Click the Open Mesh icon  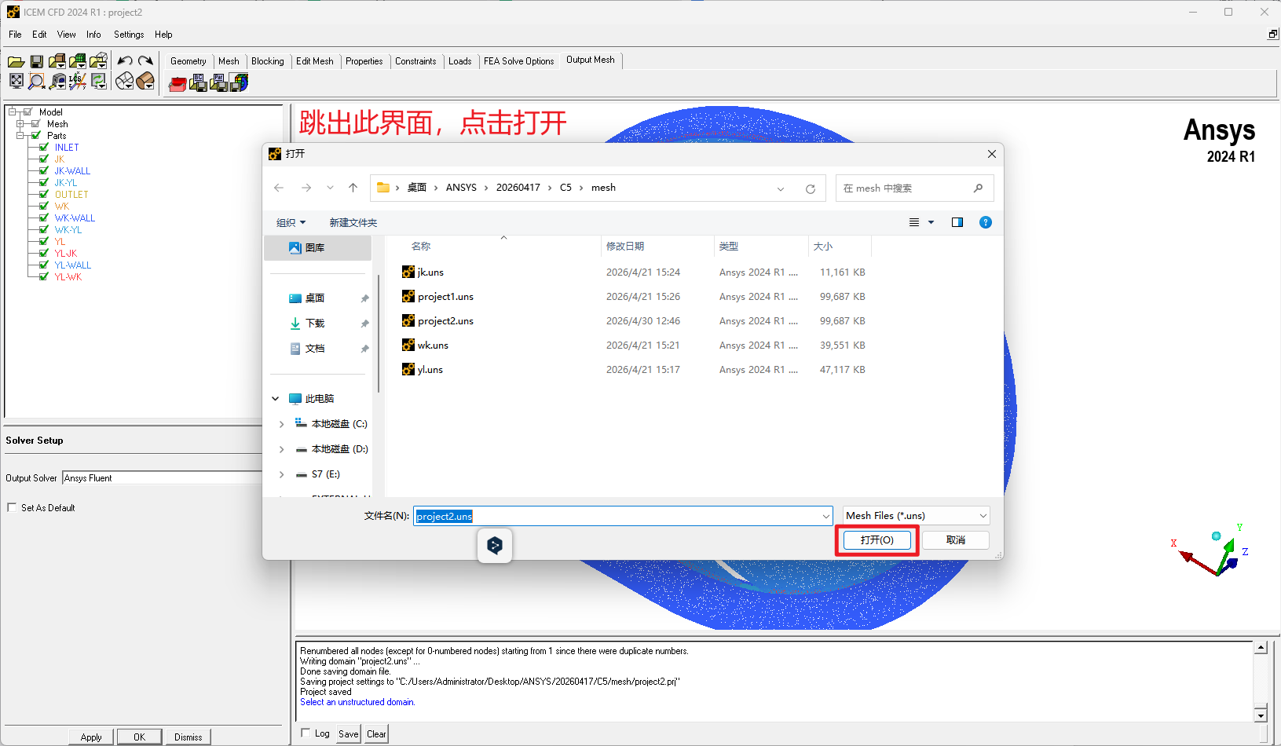pos(77,61)
